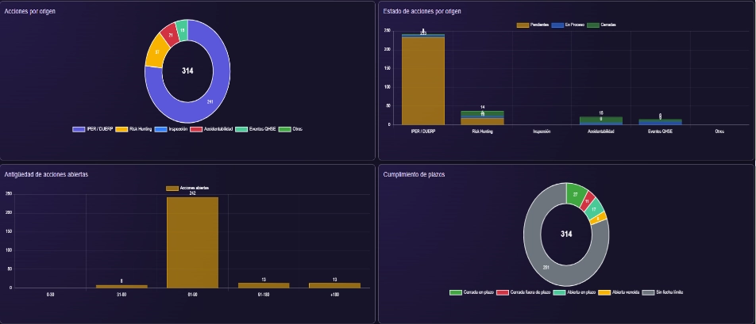Toggle Sin fecha límite legend entry
Screen dimensions: 756x324
pos(663,292)
